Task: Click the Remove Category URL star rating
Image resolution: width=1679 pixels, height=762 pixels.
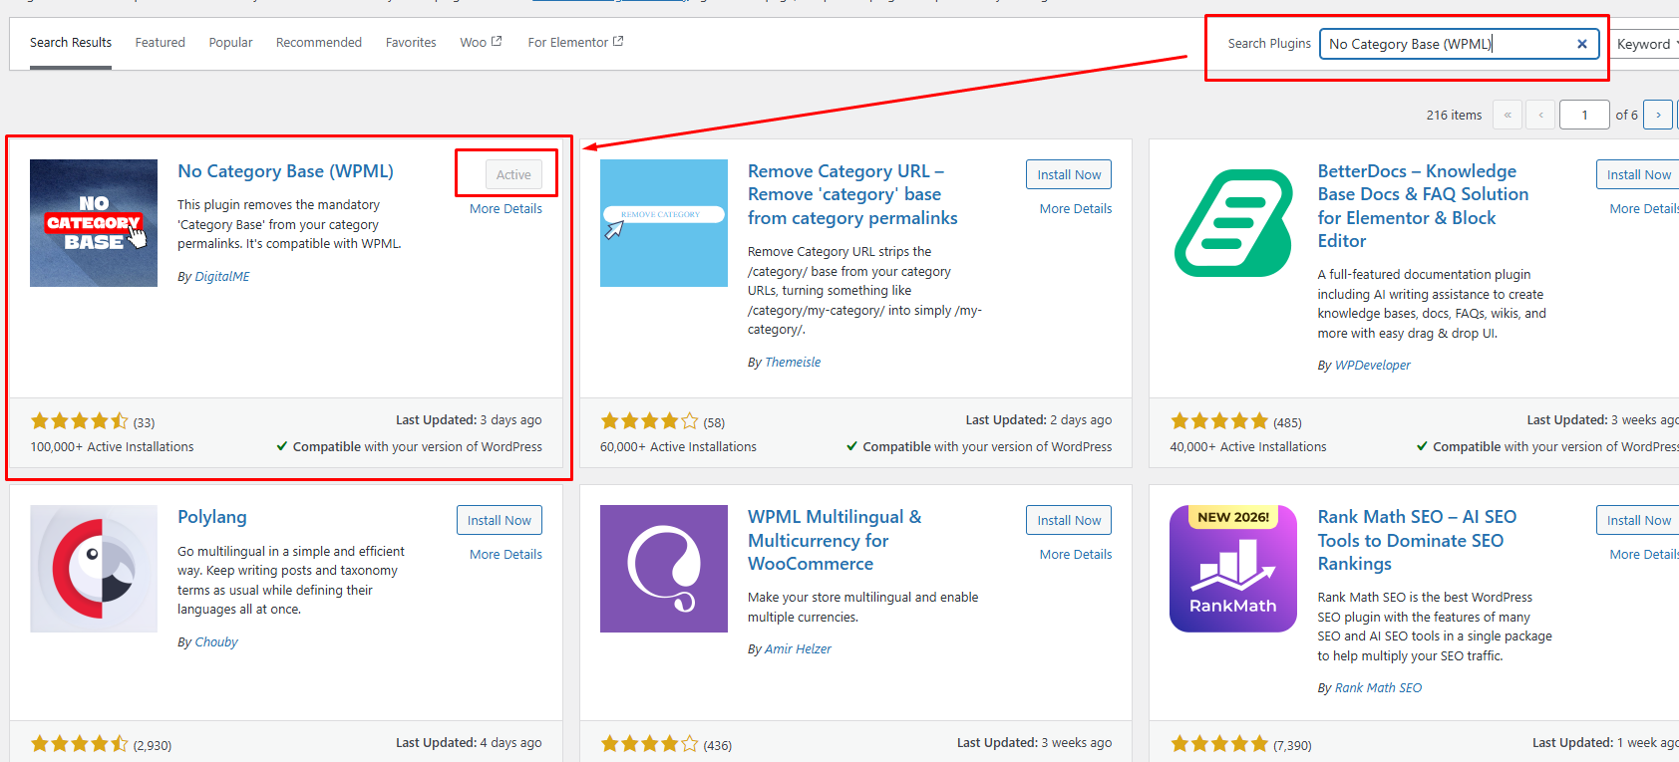Action: [649, 421]
